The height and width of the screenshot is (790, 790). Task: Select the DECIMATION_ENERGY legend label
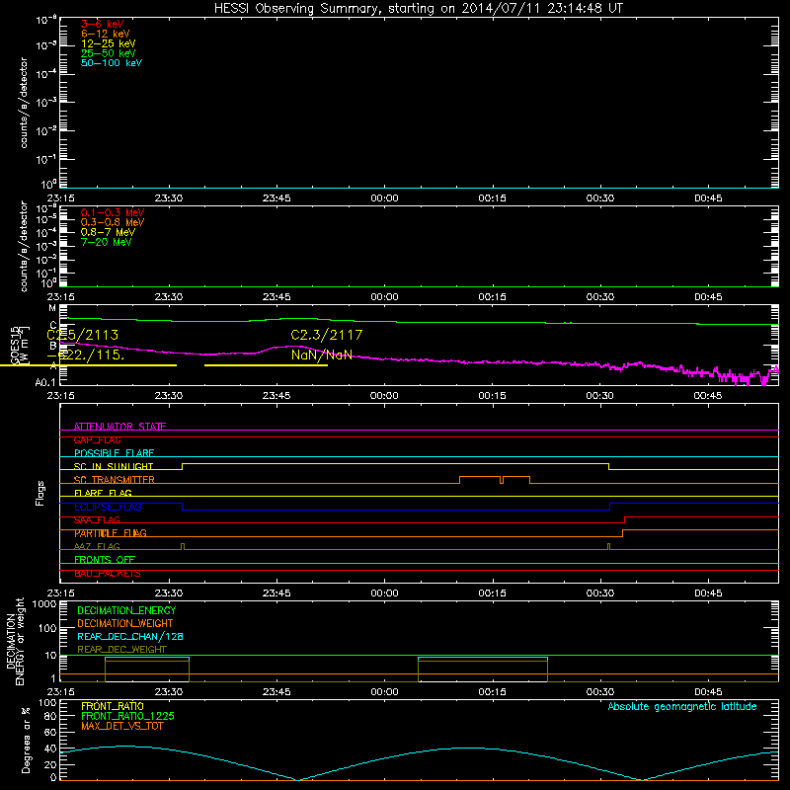pyautogui.click(x=126, y=610)
